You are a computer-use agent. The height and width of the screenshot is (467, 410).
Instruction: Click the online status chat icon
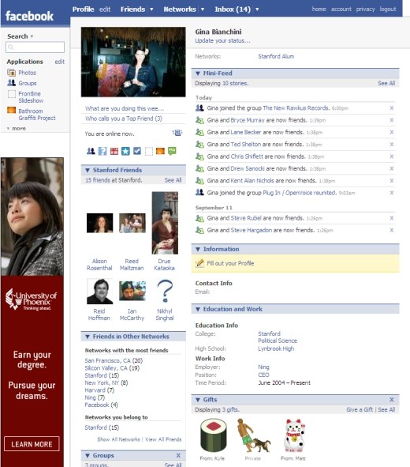point(177,133)
